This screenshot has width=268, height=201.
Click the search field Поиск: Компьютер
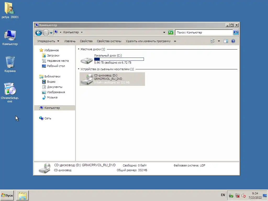click(204, 32)
